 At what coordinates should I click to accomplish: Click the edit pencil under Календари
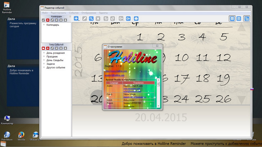tap(52, 20)
